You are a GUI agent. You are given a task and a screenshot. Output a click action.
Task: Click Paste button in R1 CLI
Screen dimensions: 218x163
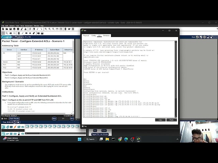172,120
